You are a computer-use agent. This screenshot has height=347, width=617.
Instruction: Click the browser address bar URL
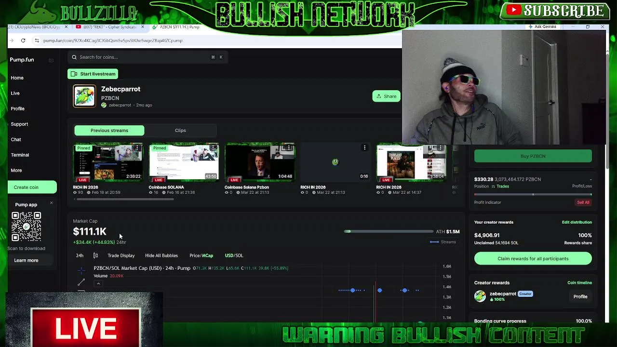(113, 40)
